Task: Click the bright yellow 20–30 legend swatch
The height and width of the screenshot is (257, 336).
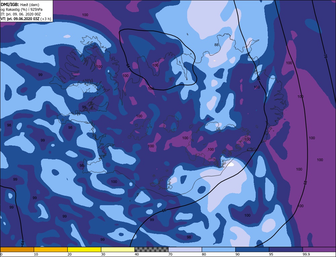Action: click(84, 249)
